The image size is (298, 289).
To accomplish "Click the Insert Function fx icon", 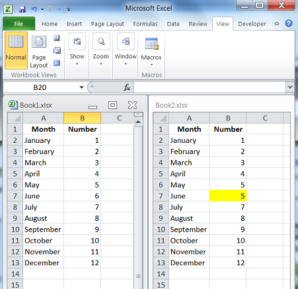I will [x=127, y=87].
